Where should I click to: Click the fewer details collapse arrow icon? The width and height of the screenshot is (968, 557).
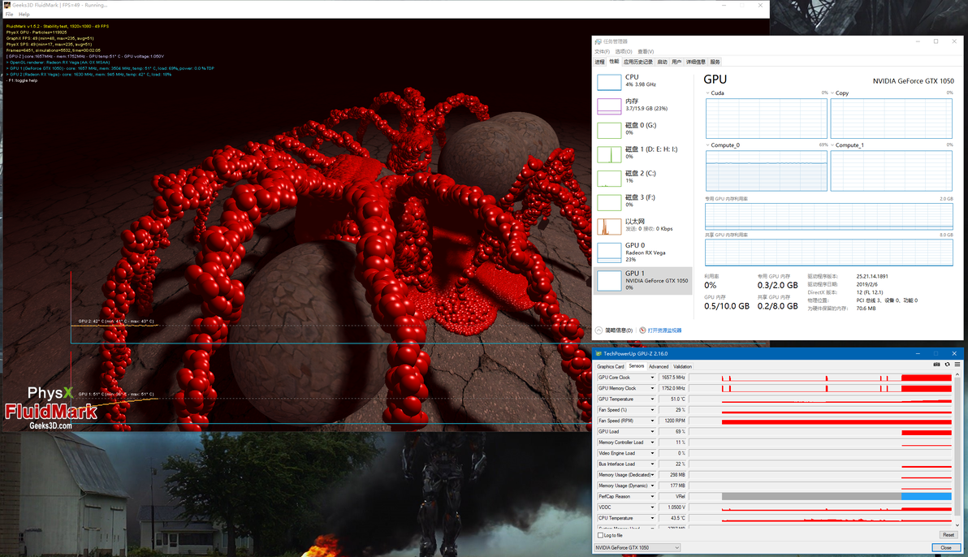pos(599,330)
